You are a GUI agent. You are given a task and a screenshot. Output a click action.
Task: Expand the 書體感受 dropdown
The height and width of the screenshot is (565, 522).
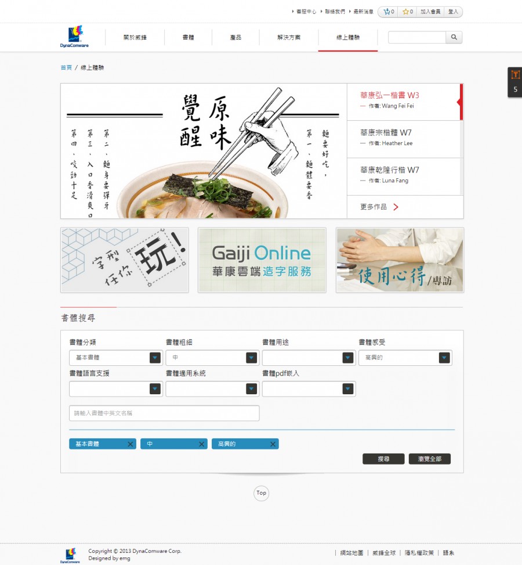click(444, 358)
